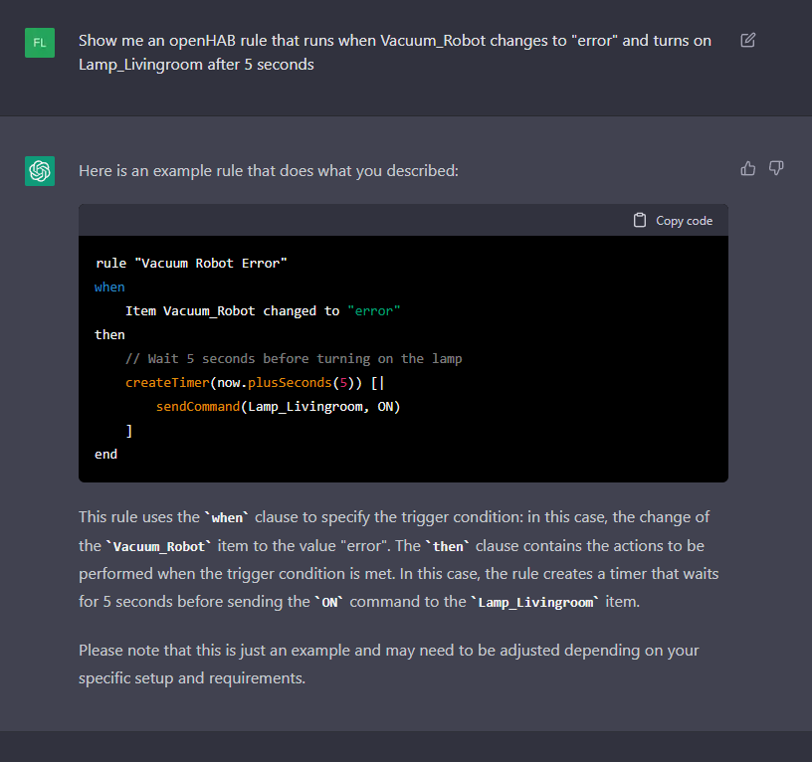Screen dimensions: 812x762
Task: Click the edit message pencil icon
Action: (748, 41)
